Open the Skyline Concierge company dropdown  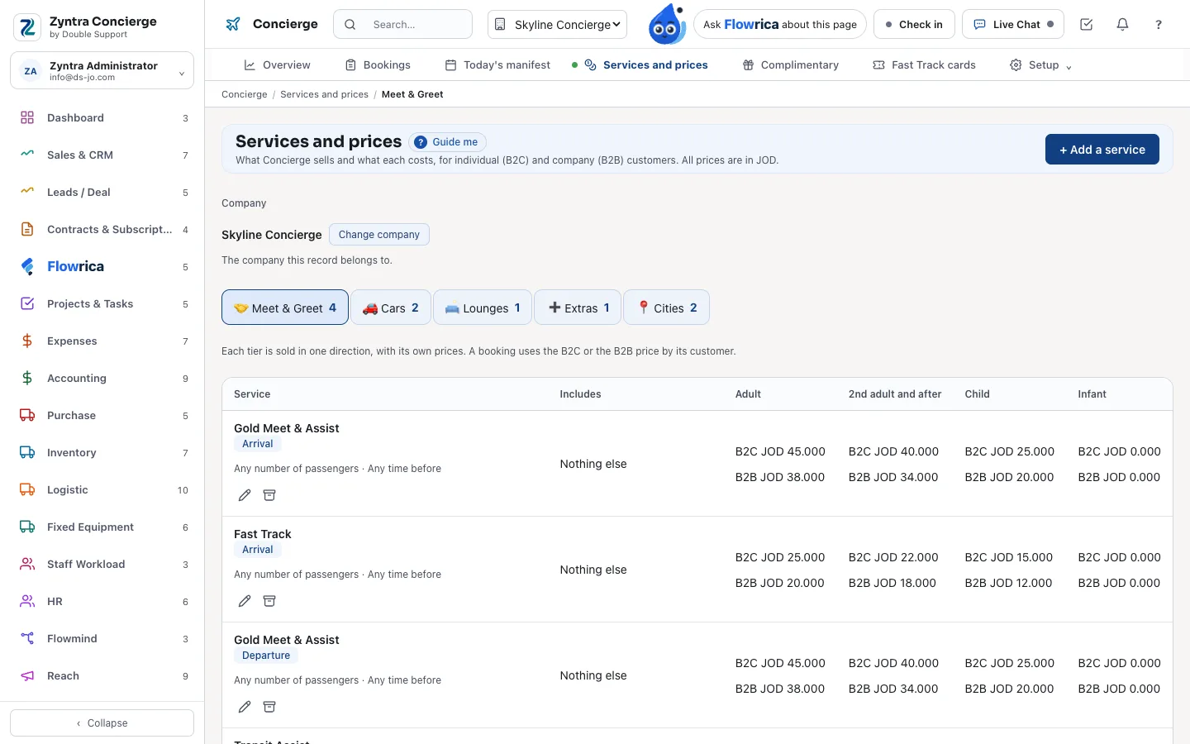click(x=558, y=25)
